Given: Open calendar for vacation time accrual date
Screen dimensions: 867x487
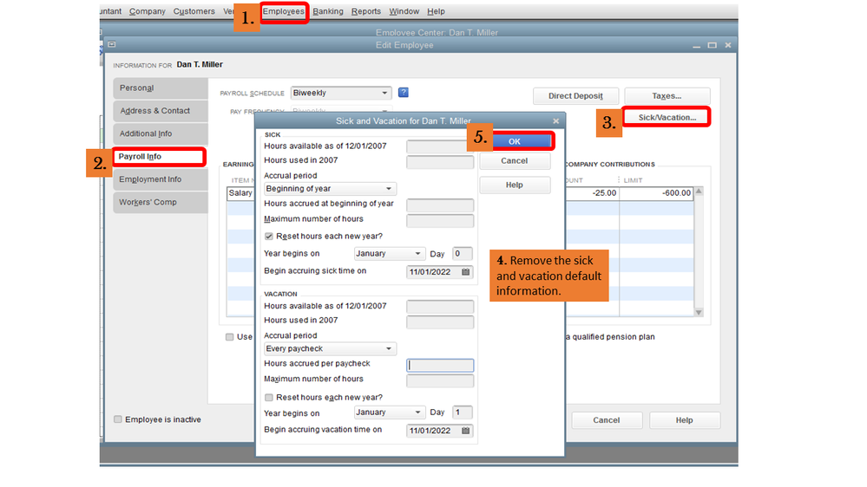Looking at the screenshot, I should tap(465, 431).
